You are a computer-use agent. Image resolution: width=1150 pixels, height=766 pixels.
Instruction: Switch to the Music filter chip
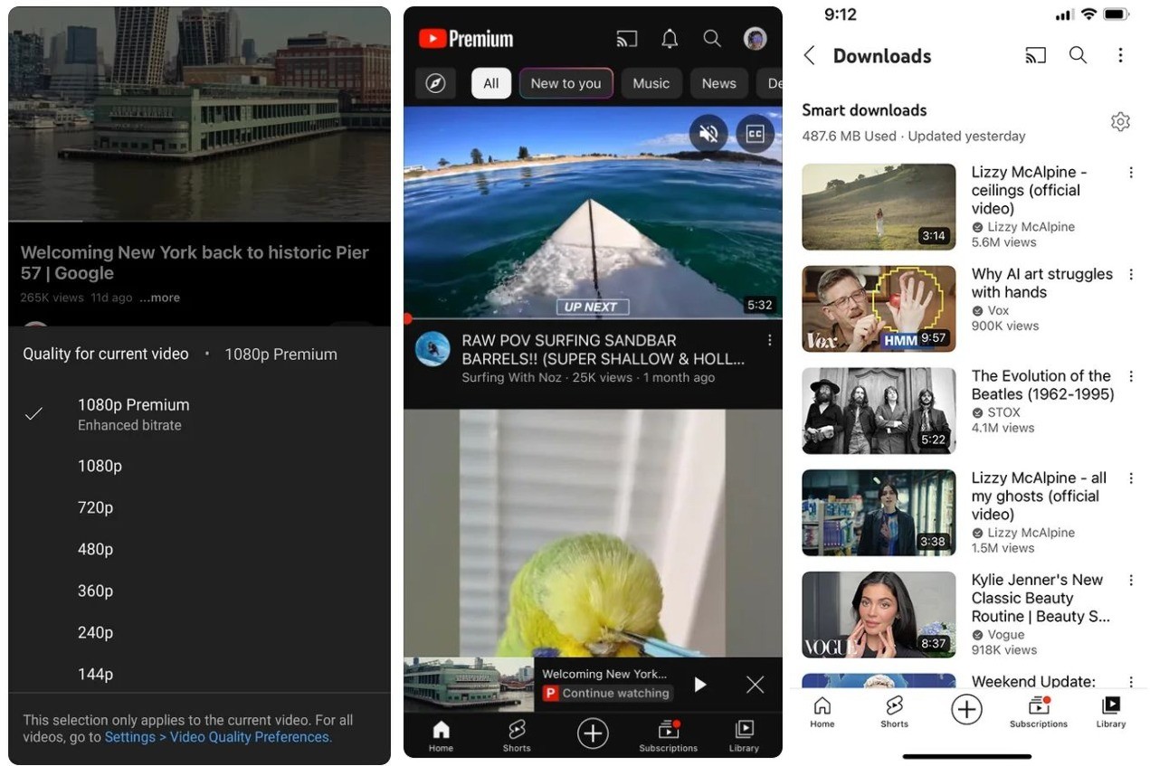click(x=651, y=83)
